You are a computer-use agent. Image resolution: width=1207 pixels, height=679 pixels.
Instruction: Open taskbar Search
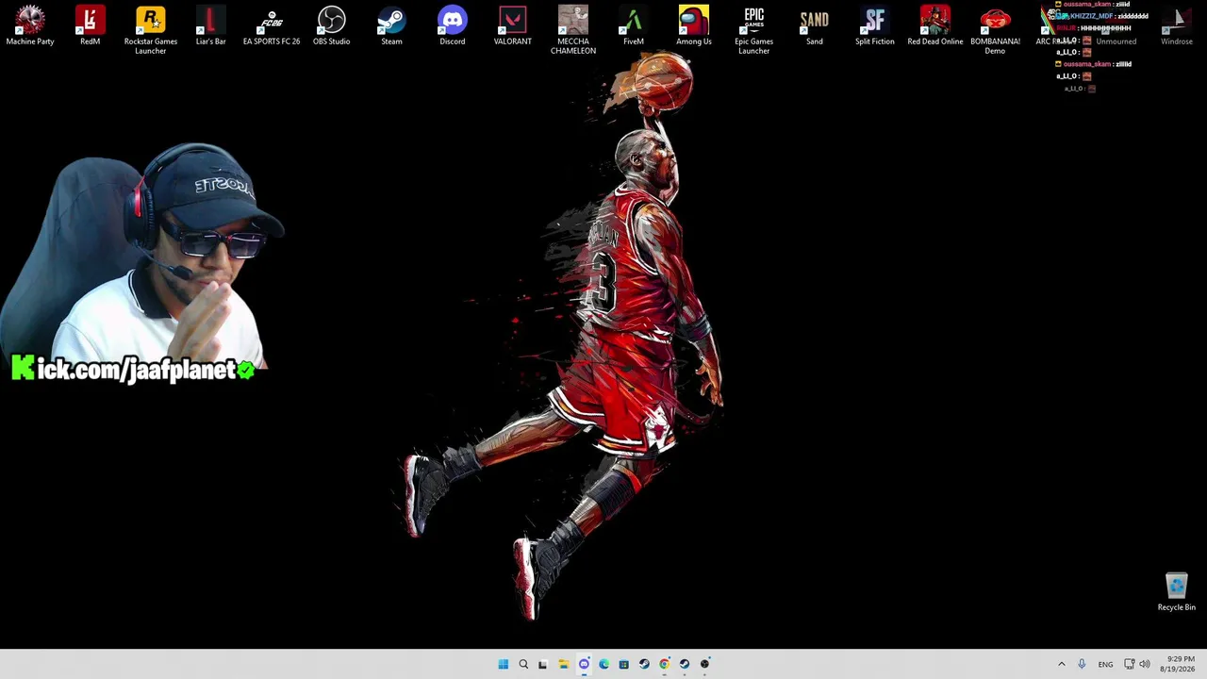coord(523,664)
